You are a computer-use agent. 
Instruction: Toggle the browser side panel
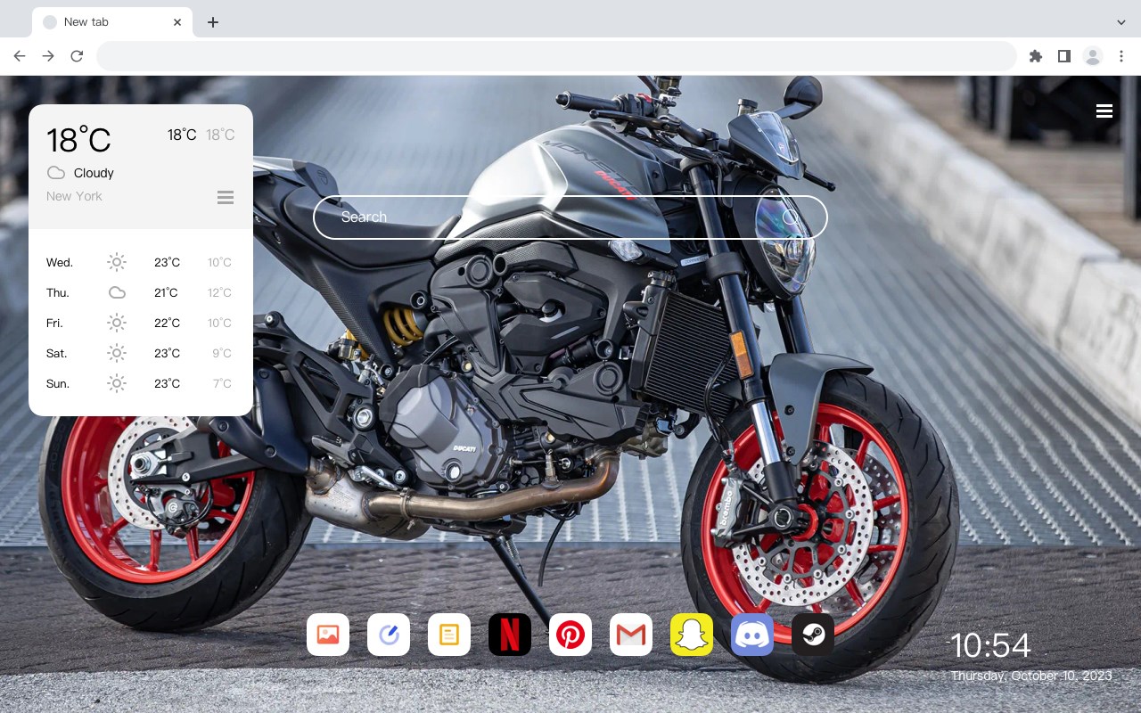coord(1063,56)
